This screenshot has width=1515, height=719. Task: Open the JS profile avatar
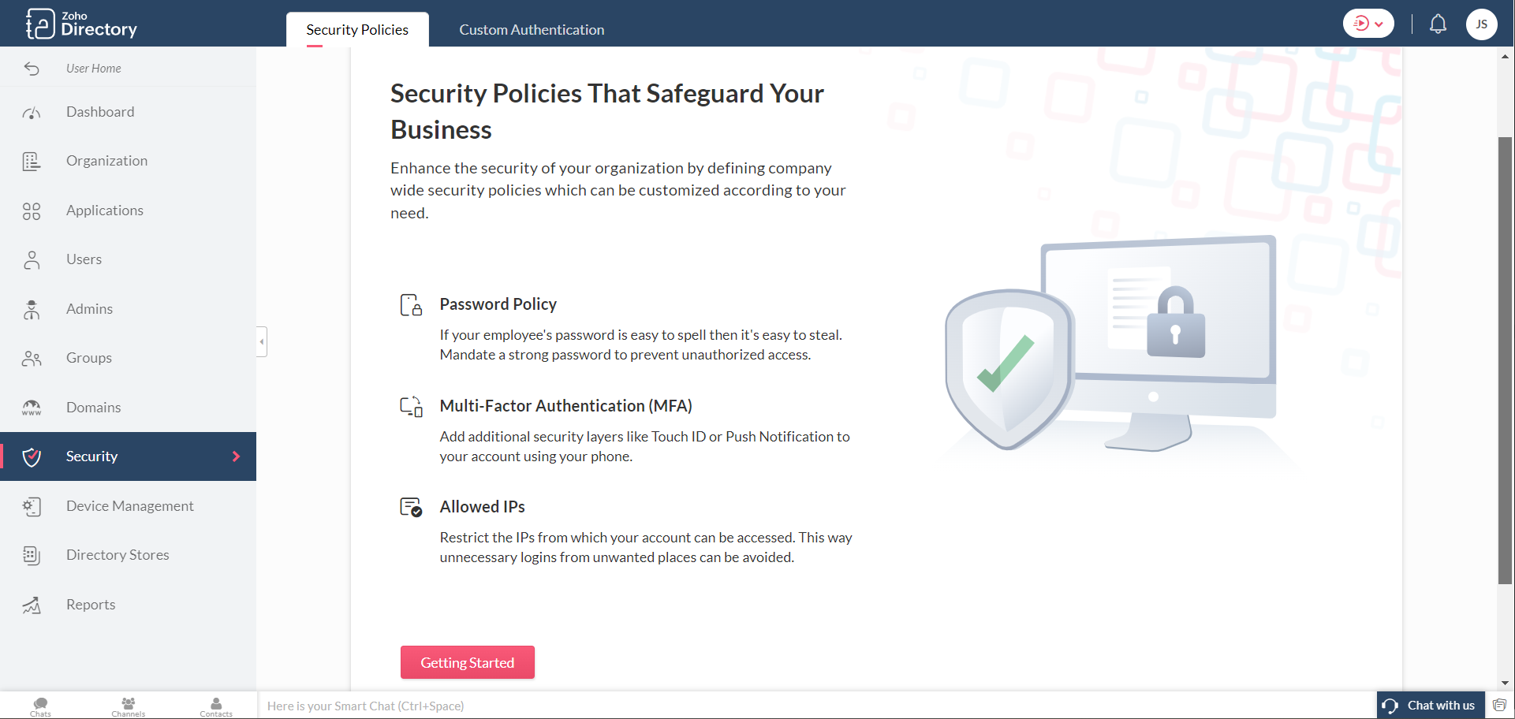1481,24
